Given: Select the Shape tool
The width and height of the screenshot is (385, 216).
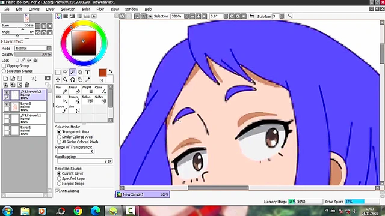Looking at the screenshot, I should click(x=80, y=72).
